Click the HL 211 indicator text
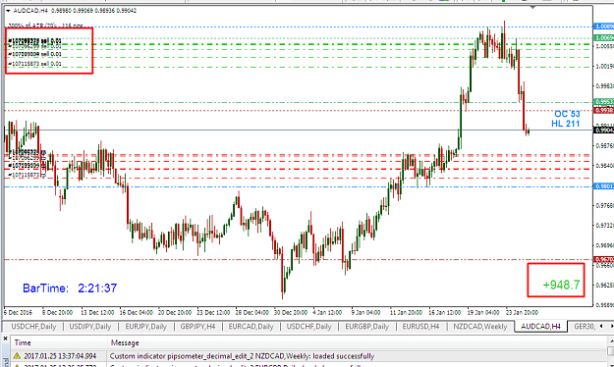The width and height of the screenshot is (614, 367). 566,124
